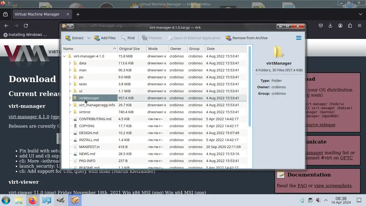Click Remove from Archive

(247, 38)
